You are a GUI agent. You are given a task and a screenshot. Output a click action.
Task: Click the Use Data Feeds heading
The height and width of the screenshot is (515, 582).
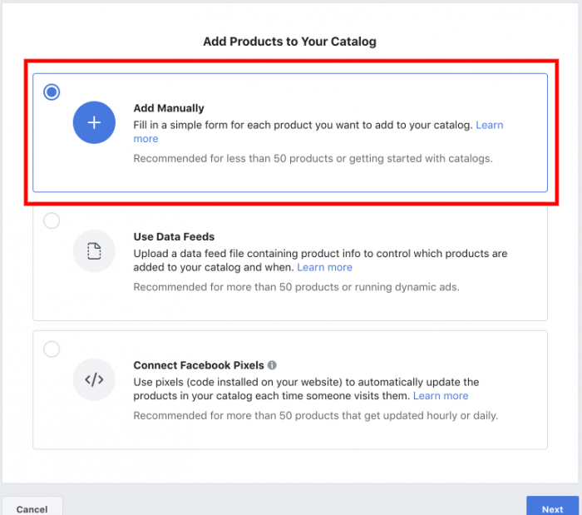coord(174,236)
